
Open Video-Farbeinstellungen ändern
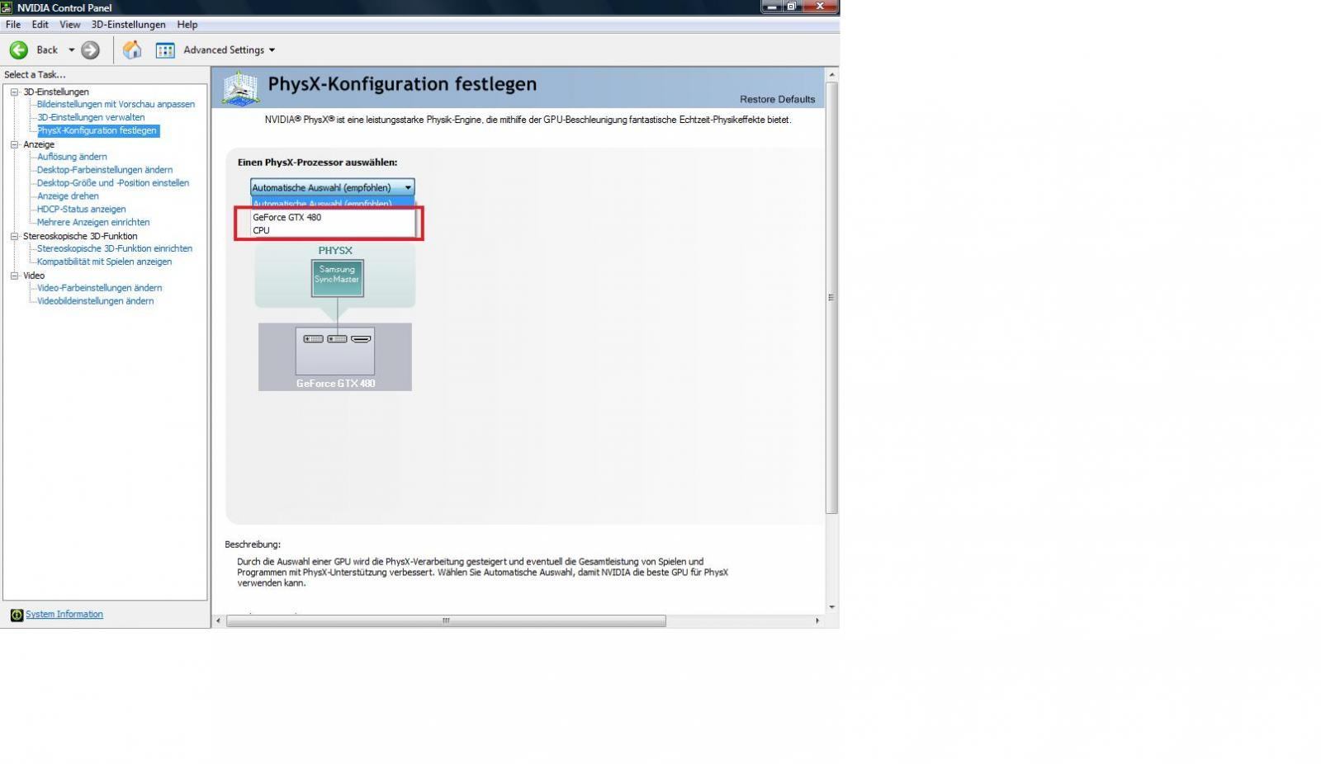pyautogui.click(x=99, y=288)
